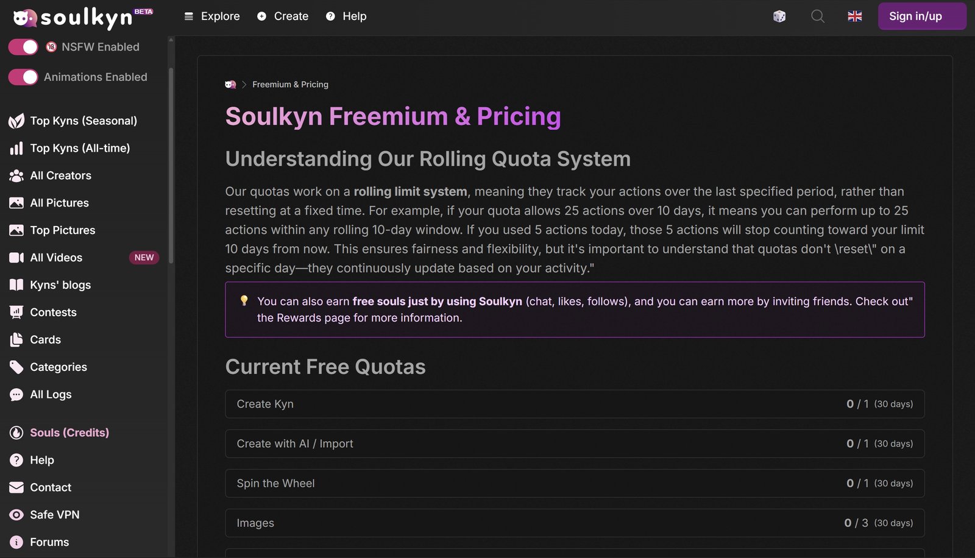
Task: Open the Explore menu
Action: tap(211, 16)
